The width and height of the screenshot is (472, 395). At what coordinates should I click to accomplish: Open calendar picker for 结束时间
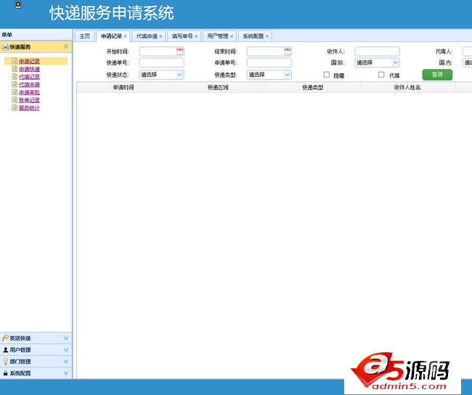click(288, 52)
